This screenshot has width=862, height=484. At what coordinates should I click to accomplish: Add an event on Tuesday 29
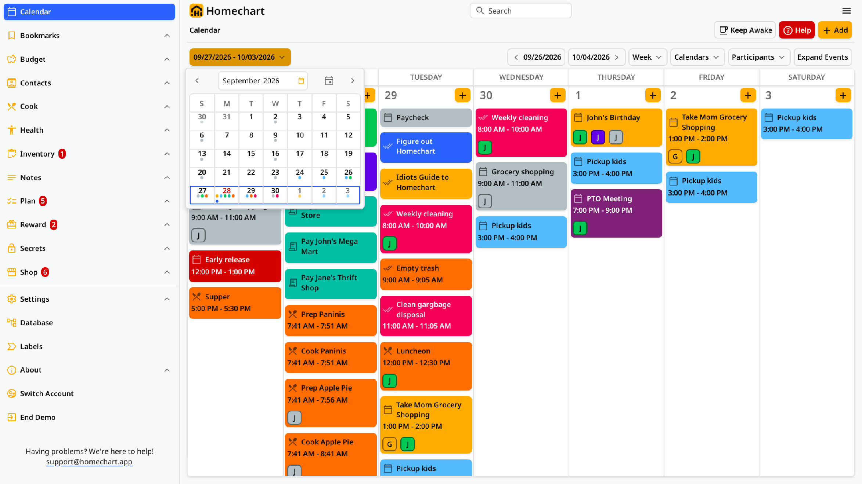coord(462,95)
